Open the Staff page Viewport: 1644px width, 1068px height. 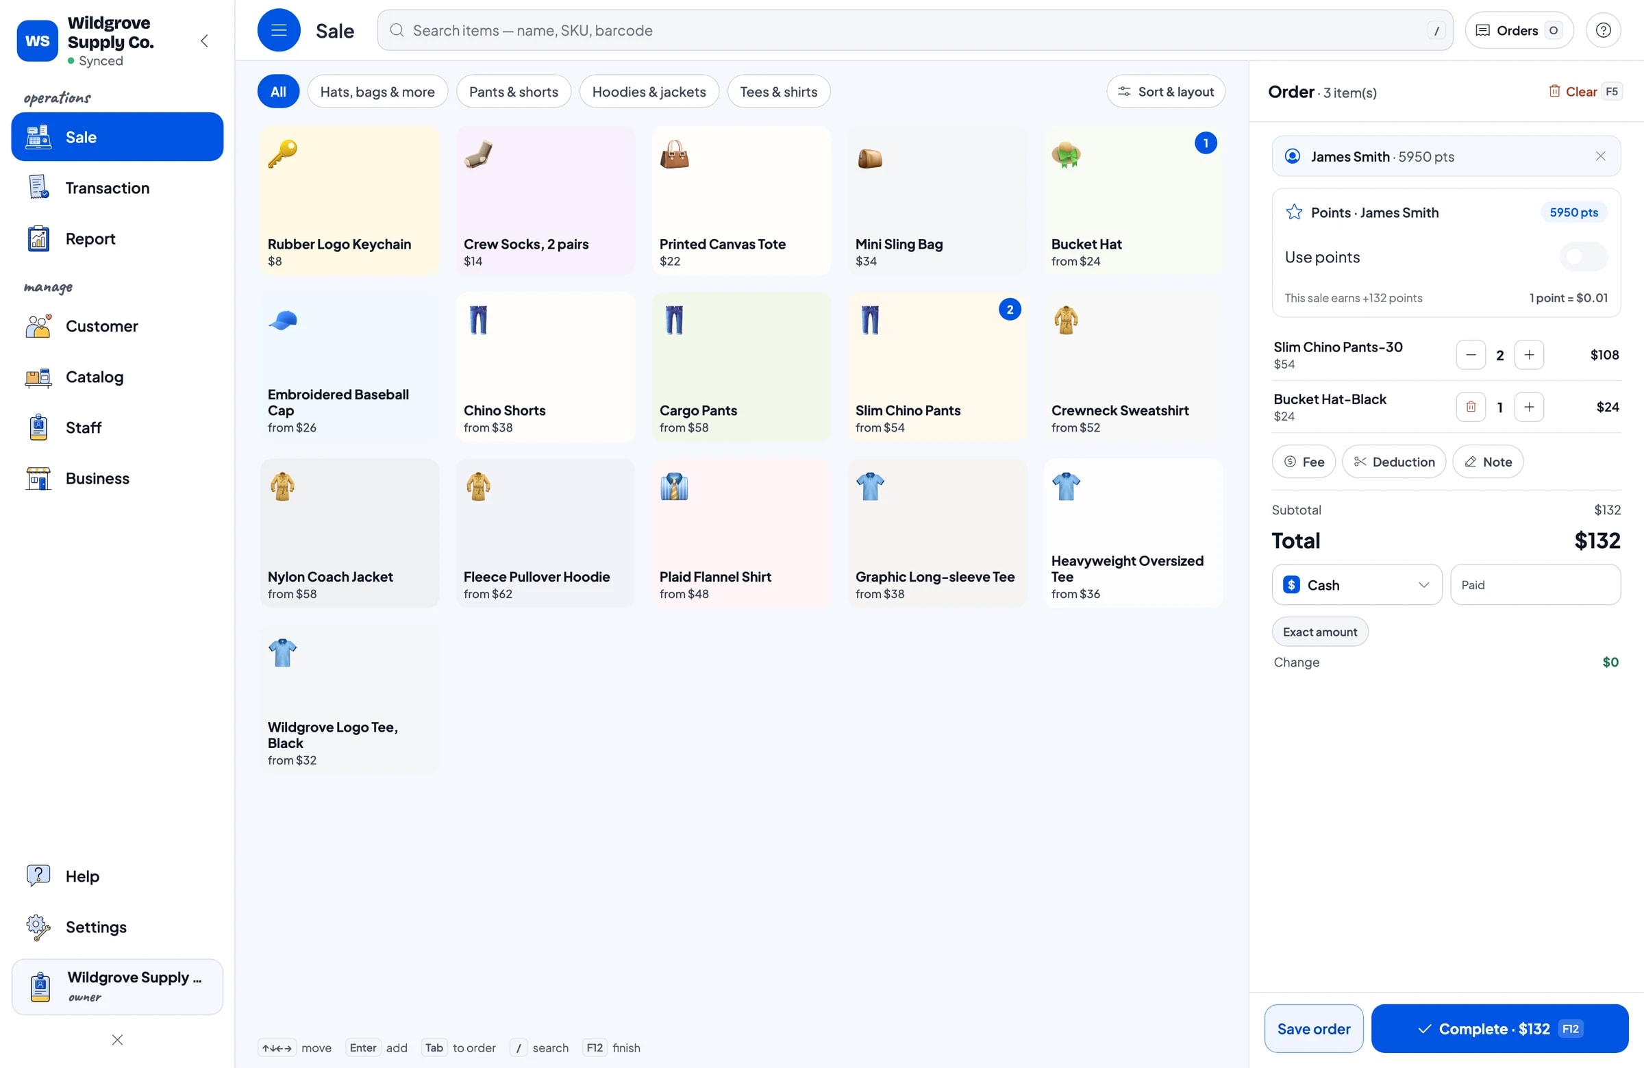coord(117,427)
